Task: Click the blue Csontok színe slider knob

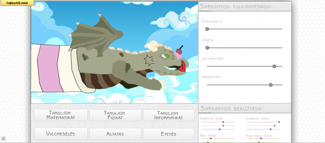Action: click(x=270, y=129)
